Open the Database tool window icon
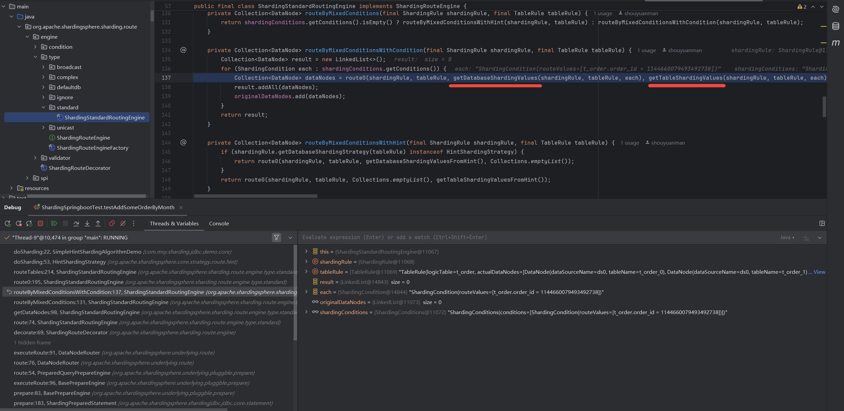The image size is (844, 411). [836, 26]
